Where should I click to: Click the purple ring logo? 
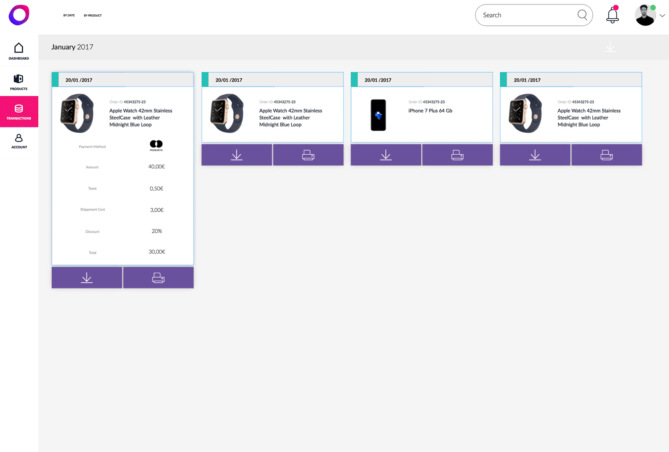click(19, 15)
